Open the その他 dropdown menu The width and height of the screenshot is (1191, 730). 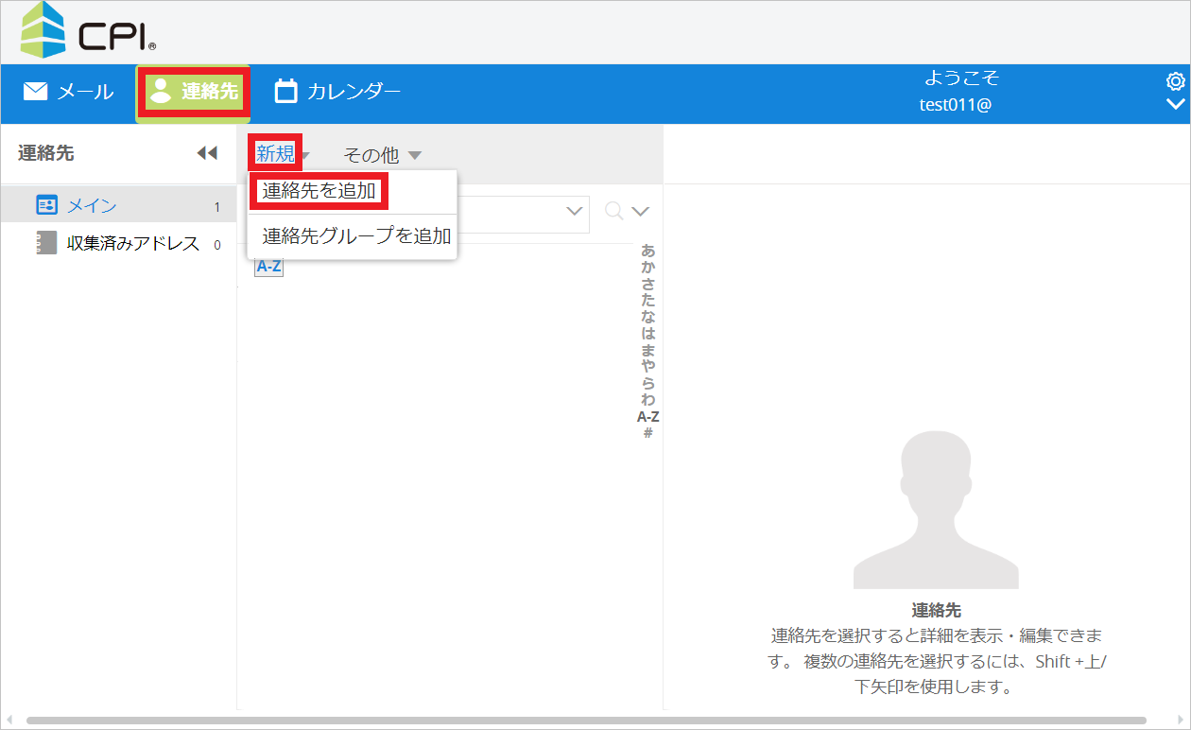tap(382, 155)
